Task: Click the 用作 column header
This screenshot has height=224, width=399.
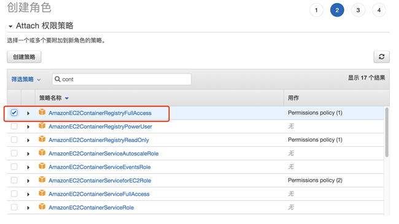Action: (293, 98)
